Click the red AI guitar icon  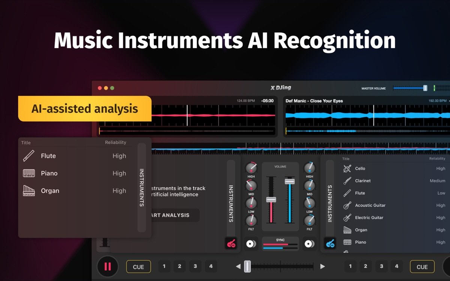click(231, 244)
